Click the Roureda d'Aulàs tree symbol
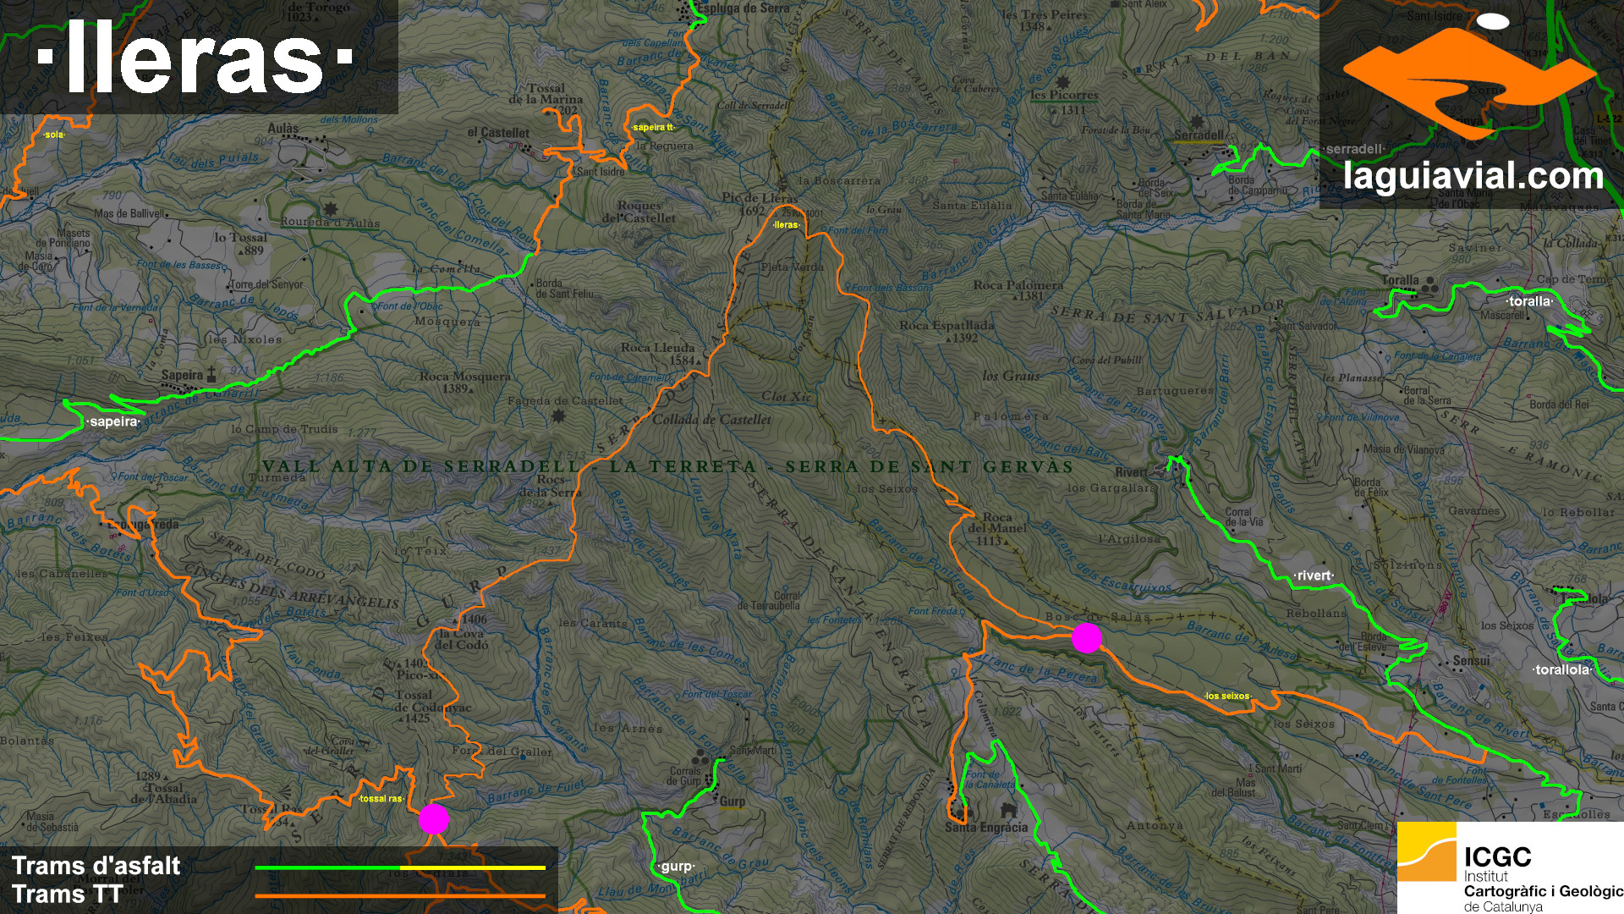This screenshot has height=914, width=1624. click(x=332, y=208)
